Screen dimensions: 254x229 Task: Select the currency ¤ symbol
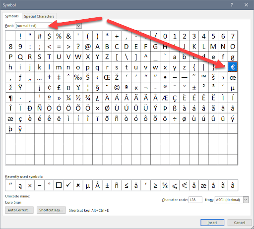click(x=68, y=87)
